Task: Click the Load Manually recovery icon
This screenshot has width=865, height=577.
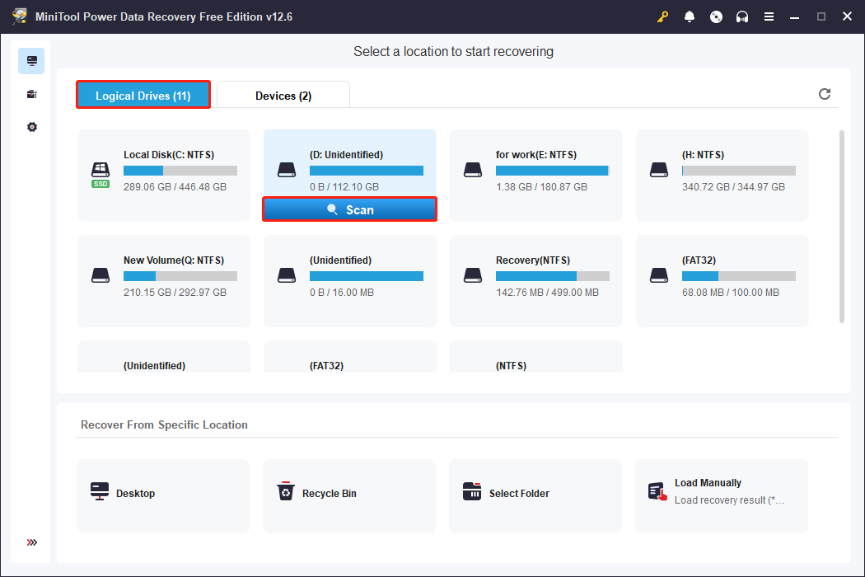Action: [x=657, y=490]
